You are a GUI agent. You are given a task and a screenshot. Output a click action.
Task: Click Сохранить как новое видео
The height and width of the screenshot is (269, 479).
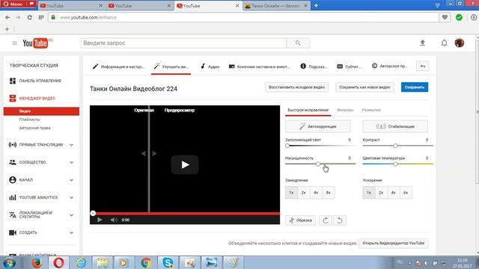pos(364,87)
